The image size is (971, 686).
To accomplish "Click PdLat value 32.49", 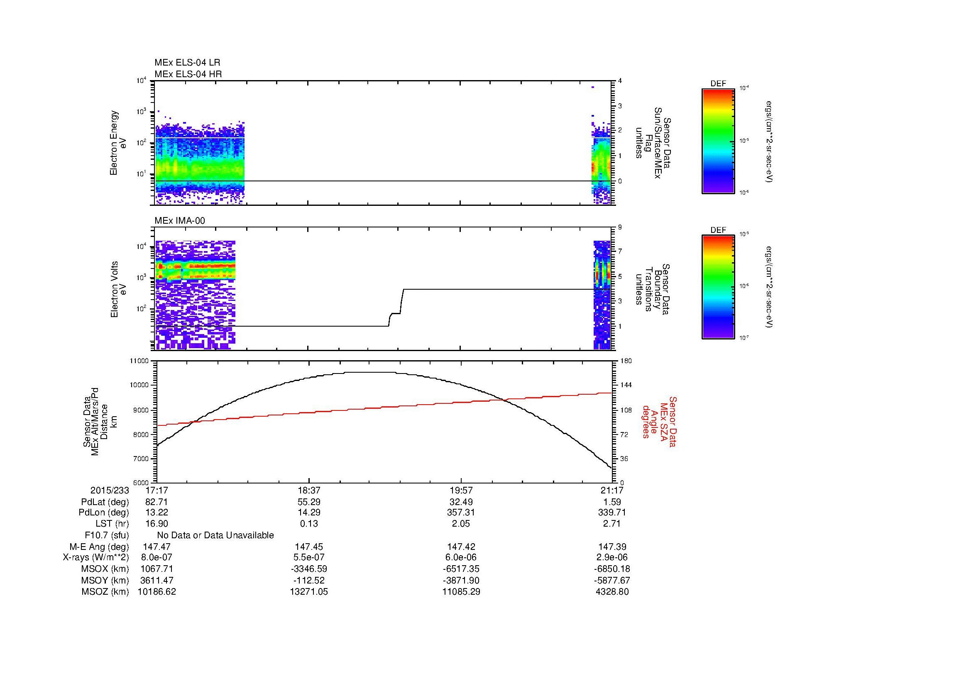I will coord(461,502).
